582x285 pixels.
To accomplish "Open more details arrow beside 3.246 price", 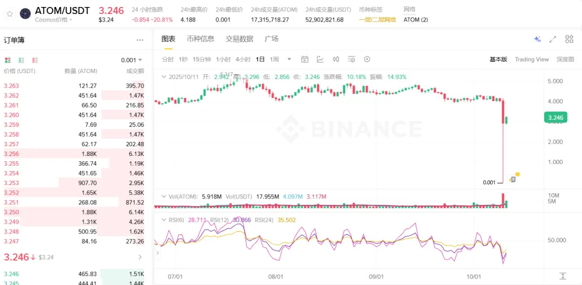I will [140, 257].
